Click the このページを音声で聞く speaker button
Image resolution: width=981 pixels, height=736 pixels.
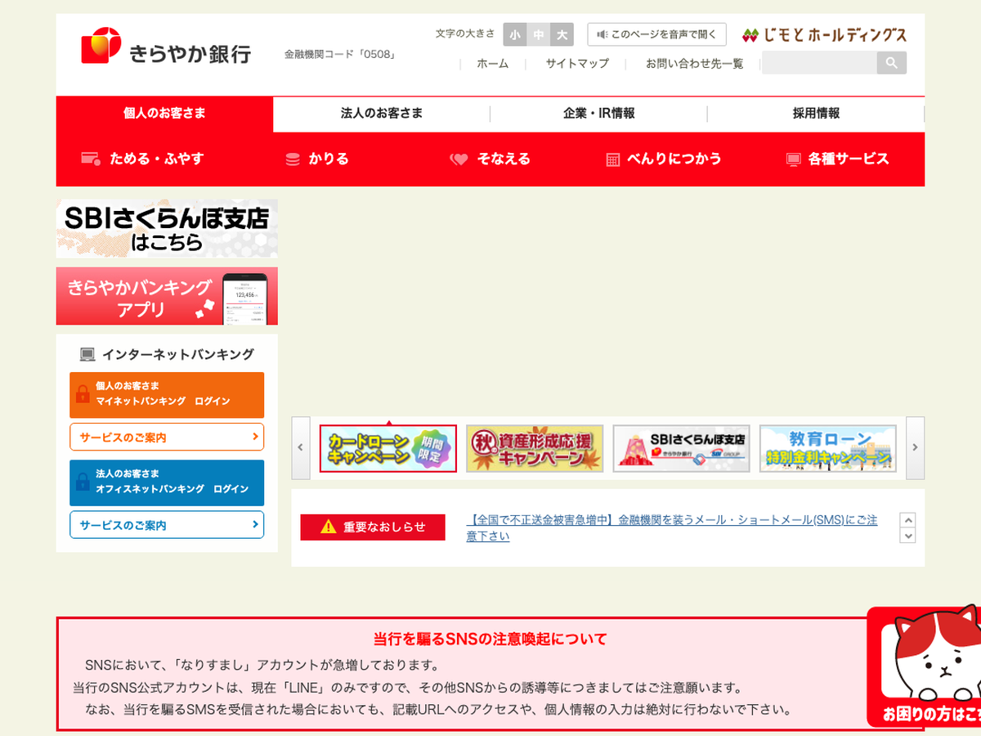[x=656, y=34]
